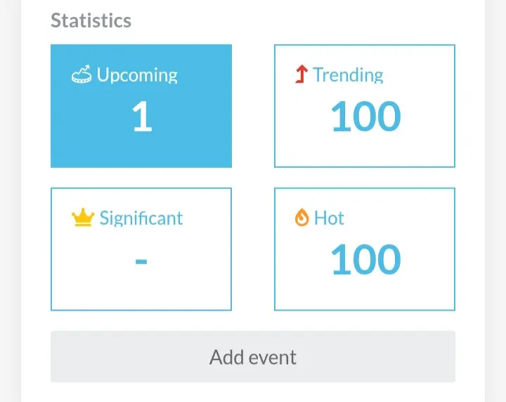The image size is (506, 402).
Task: Open the Hot statistics tile
Action: pyautogui.click(x=365, y=249)
